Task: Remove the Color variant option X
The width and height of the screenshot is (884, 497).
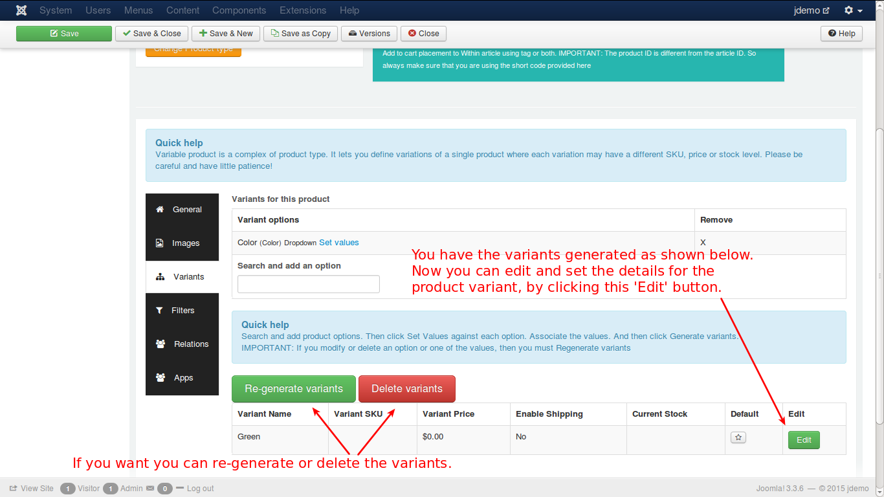Action: tap(703, 243)
